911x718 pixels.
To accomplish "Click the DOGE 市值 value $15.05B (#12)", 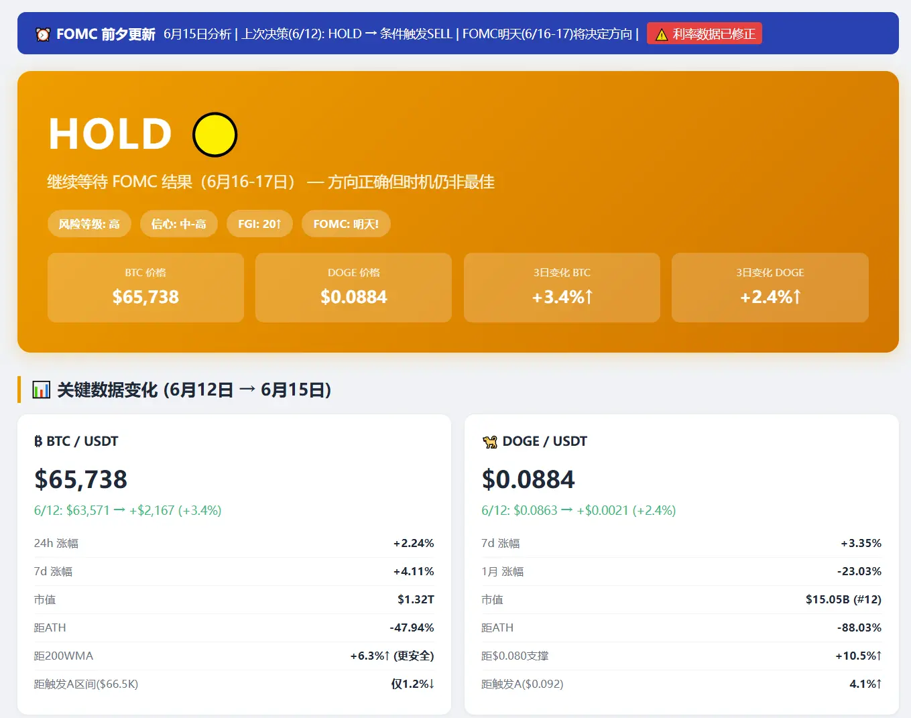I will coord(843,599).
